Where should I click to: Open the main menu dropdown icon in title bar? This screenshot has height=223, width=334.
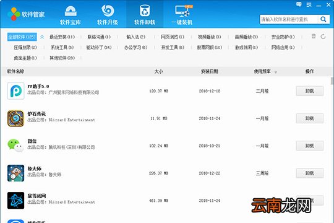309,5
